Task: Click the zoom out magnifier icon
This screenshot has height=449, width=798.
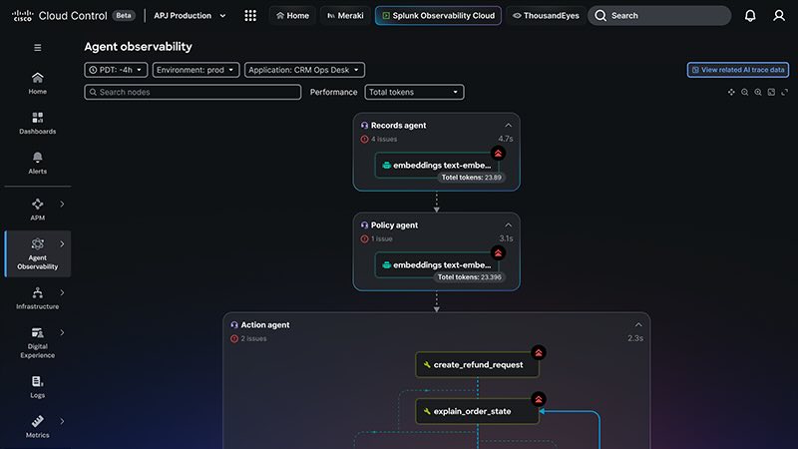Action: [x=744, y=92]
